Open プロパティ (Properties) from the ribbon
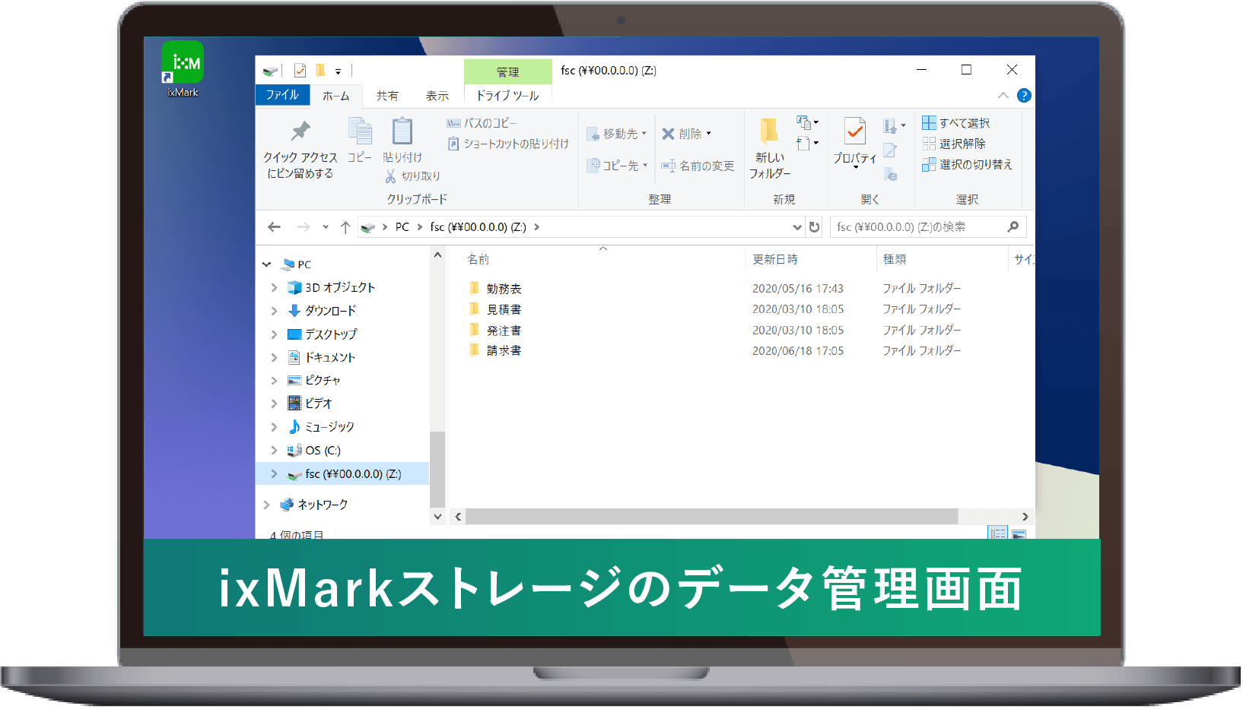The width and height of the screenshot is (1243, 709). click(854, 144)
